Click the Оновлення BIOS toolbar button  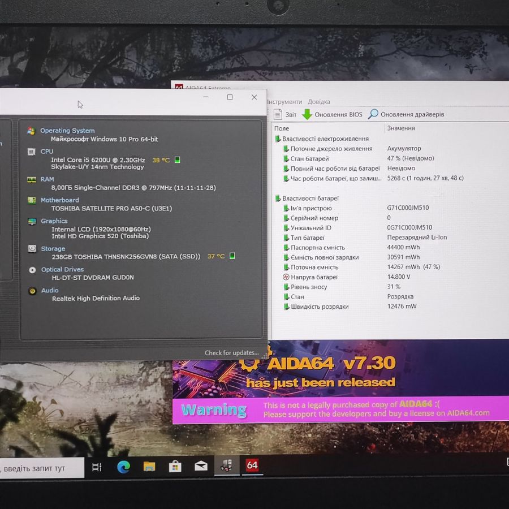332,114
